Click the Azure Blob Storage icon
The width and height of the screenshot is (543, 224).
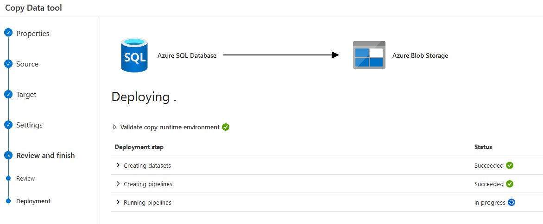tap(369, 55)
